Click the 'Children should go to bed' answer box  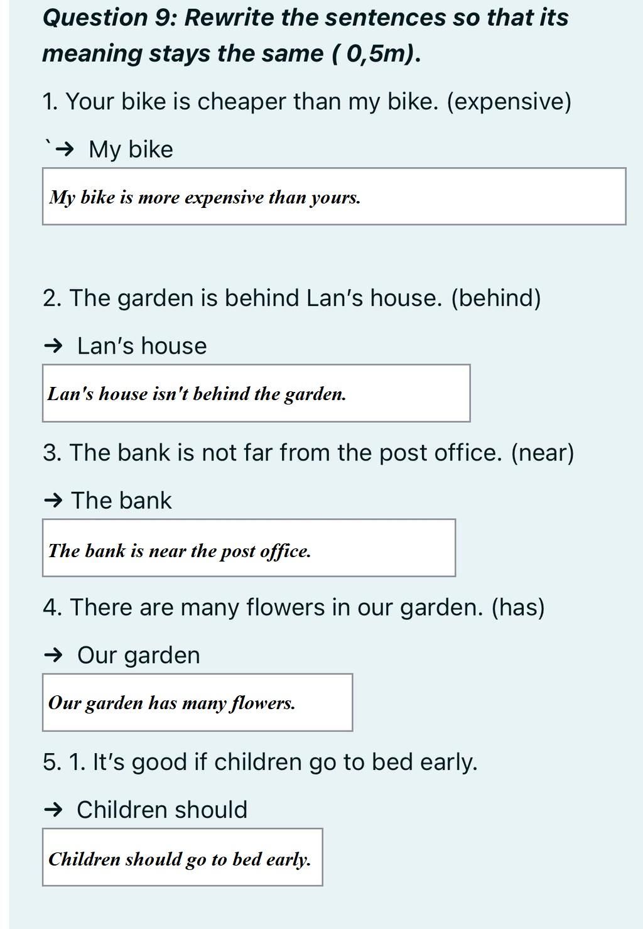click(x=182, y=857)
